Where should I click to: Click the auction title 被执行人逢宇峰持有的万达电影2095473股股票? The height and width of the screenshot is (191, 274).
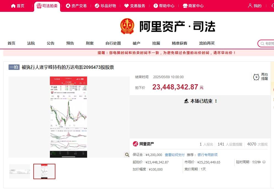tap(68, 67)
